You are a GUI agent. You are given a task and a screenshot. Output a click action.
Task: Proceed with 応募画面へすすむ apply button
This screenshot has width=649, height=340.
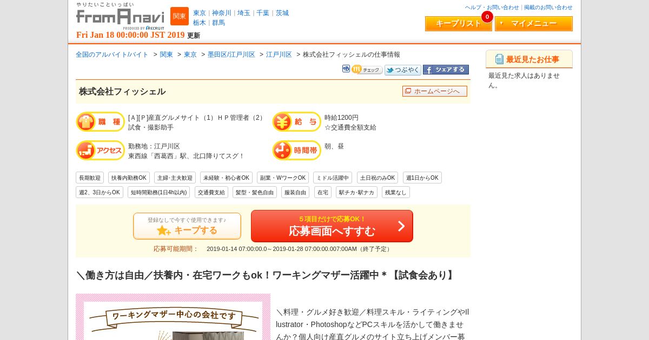[x=332, y=226]
